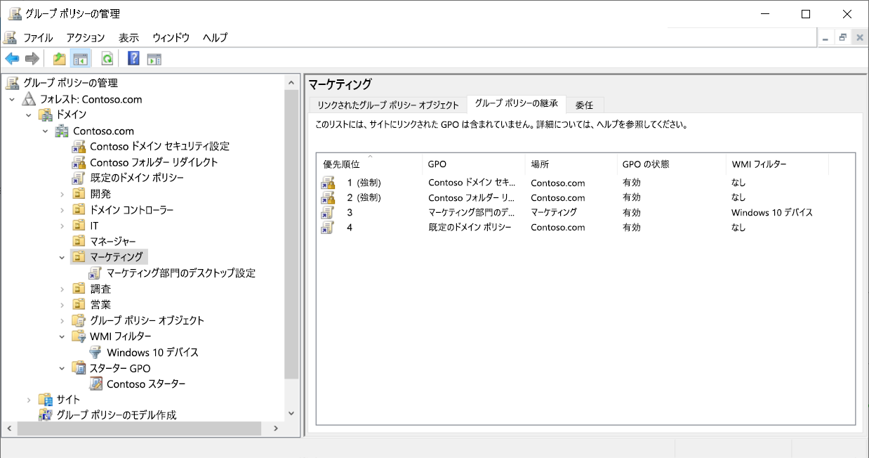
Task: Sort by the 優先順位 column header
Action: pos(370,164)
